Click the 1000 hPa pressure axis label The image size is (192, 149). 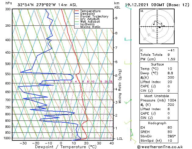[7, 138]
